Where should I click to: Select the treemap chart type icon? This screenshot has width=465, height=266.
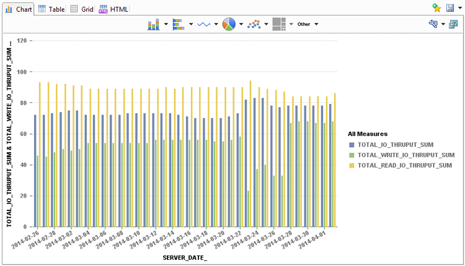[278, 24]
